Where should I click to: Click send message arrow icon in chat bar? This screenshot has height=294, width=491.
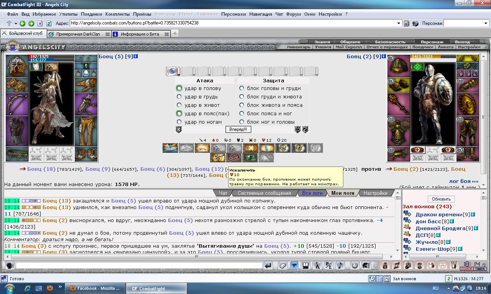(x=268, y=265)
